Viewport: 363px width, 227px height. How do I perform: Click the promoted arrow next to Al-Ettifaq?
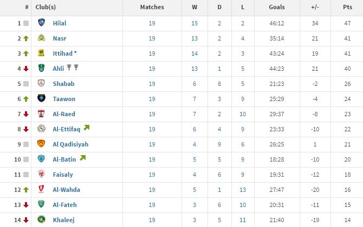tap(87, 128)
